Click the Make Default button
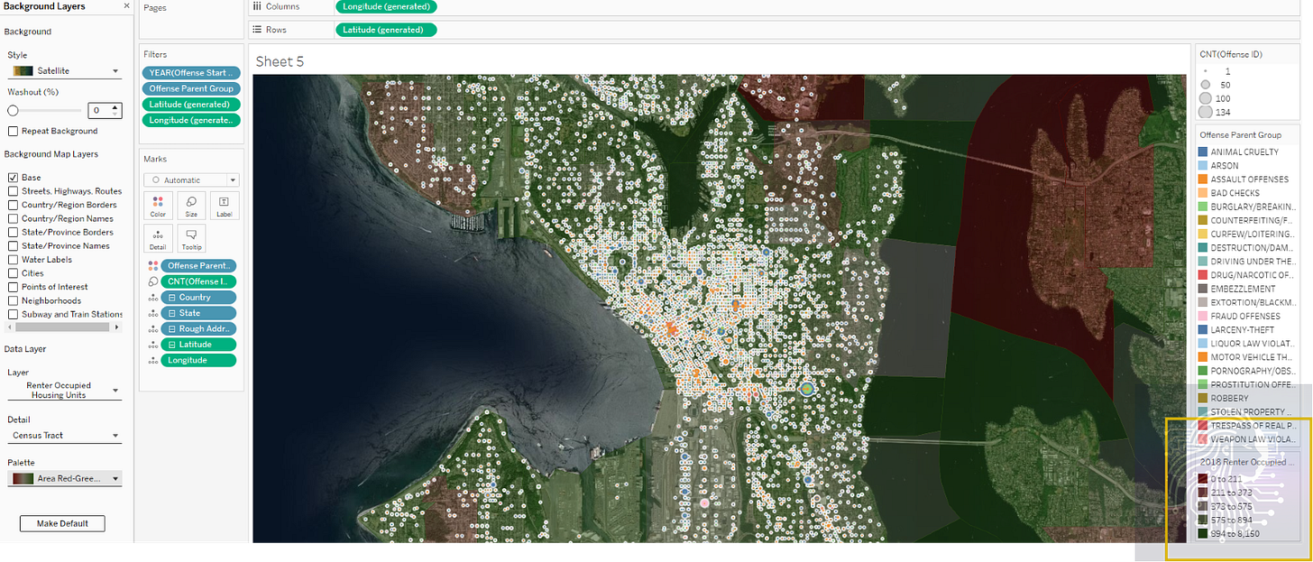Viewport: 1313px width, 562px height. [61, 523]
